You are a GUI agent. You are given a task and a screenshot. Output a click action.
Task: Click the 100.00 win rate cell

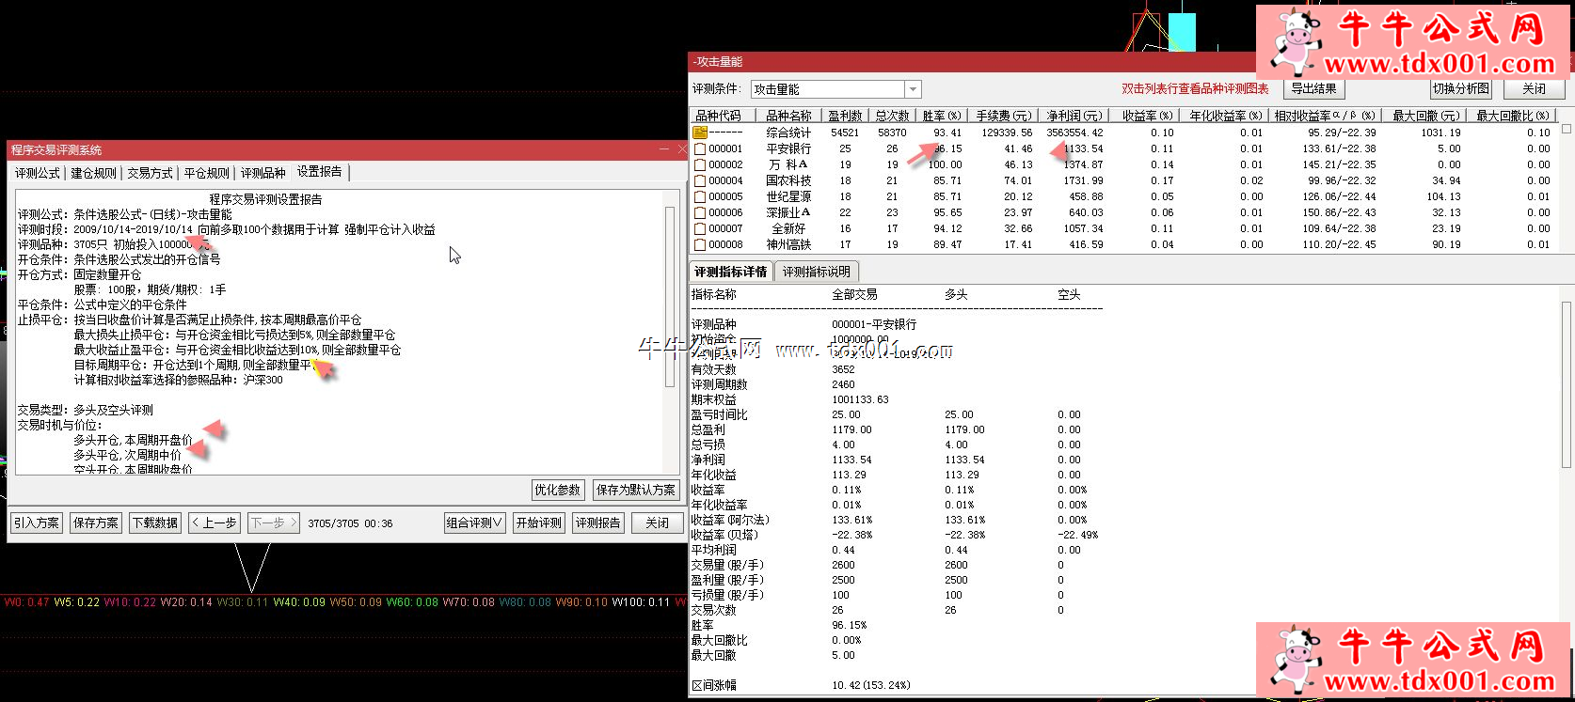(x=946, y=164)
